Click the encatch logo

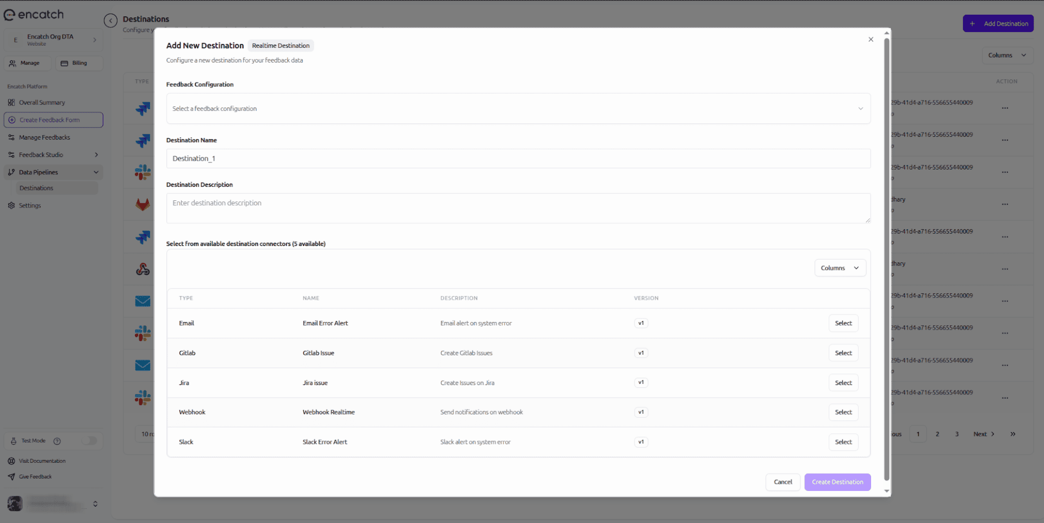click(x=34, y=15)
